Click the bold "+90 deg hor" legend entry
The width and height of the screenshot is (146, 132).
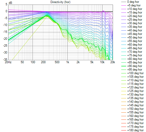coord(132,66)
